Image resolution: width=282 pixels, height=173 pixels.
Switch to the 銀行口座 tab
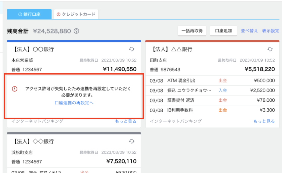click(29, 14)
